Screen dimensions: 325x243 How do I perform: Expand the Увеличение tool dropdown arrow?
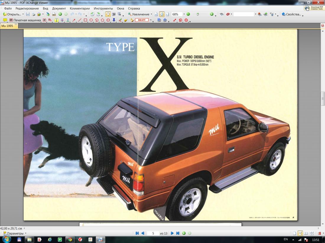tap(151, 14)
